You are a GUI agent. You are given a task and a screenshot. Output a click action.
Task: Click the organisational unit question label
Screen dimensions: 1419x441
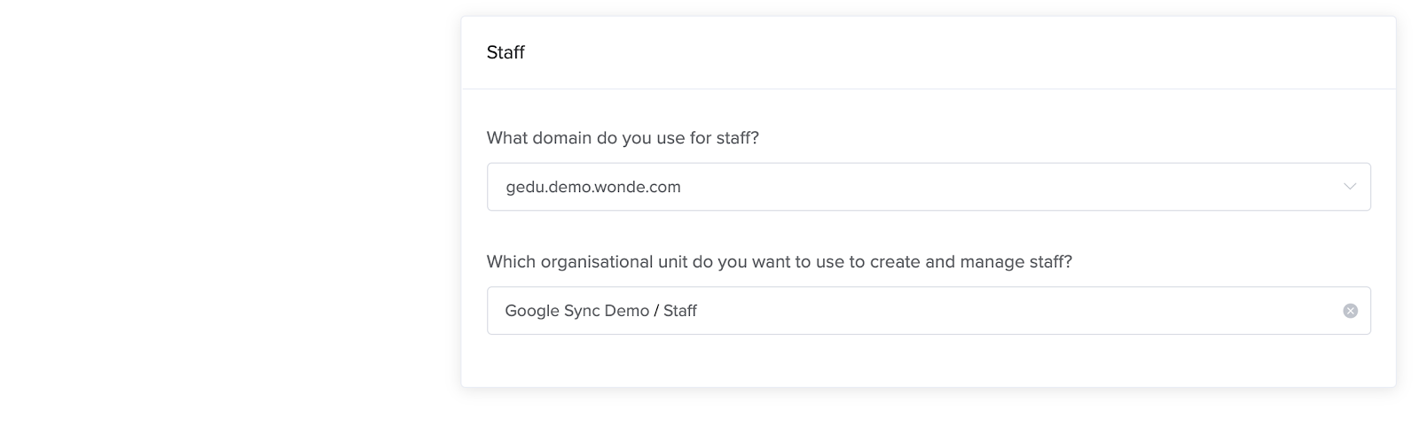point(780,262)
